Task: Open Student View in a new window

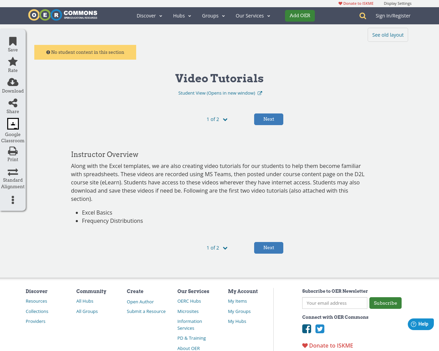Action: point(219,93)
